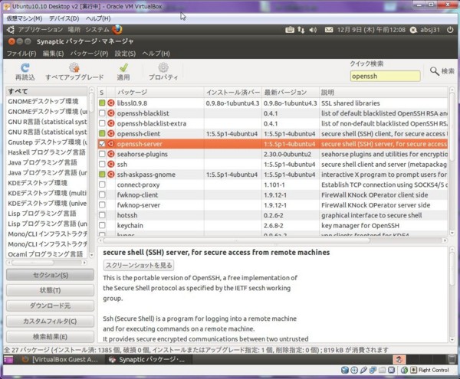Viewport: 460px width, 379px height.
Task: Click the Ubuntu supported icon for seahorse-plugins
Action: [x=111, y=154]
